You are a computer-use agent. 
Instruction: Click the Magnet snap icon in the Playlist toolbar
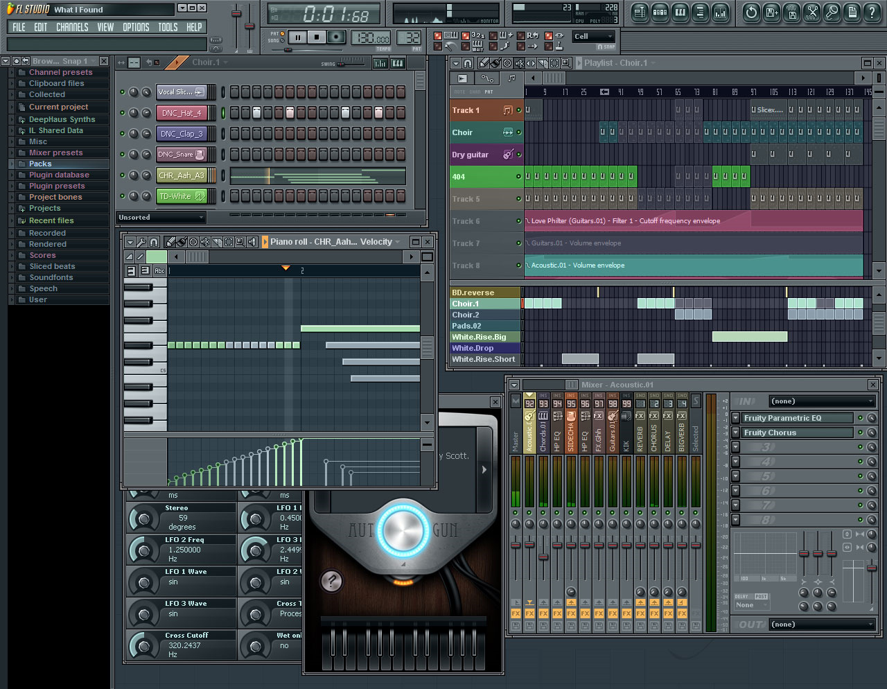pyautogui.click(x=468, y=63)
